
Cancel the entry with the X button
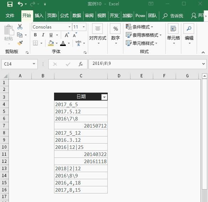(x=55, y=64)
